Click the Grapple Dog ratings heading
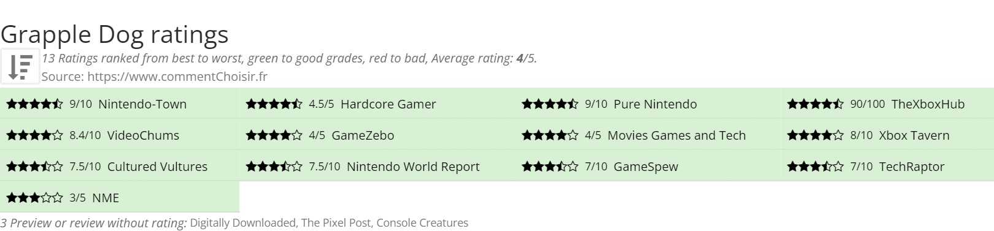 (115, 34)
